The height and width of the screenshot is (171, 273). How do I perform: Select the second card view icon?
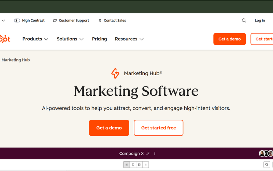[x=133, y=165]
